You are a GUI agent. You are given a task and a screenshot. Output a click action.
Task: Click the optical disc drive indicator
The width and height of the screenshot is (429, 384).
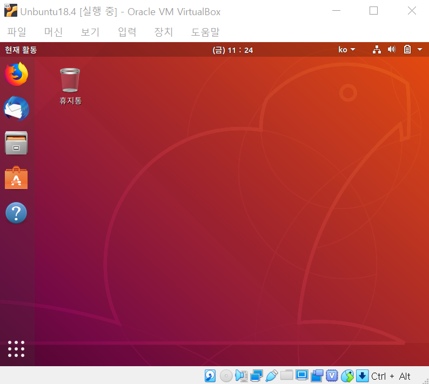click(x=226, y=376)
